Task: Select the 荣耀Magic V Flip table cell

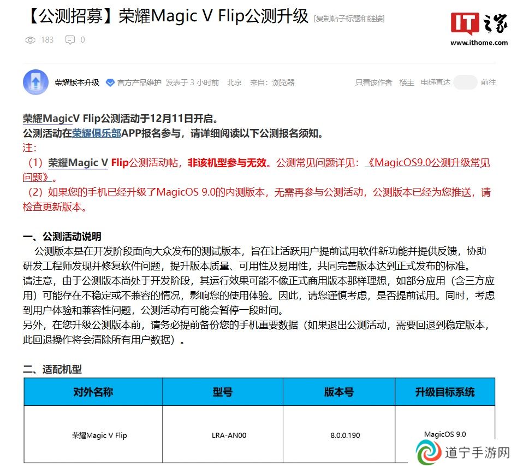Action: [93, 434]
